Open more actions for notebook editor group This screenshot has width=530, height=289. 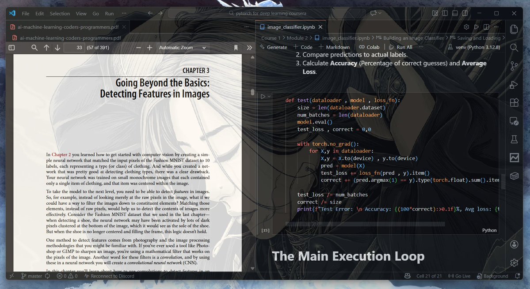pos(496,27)
